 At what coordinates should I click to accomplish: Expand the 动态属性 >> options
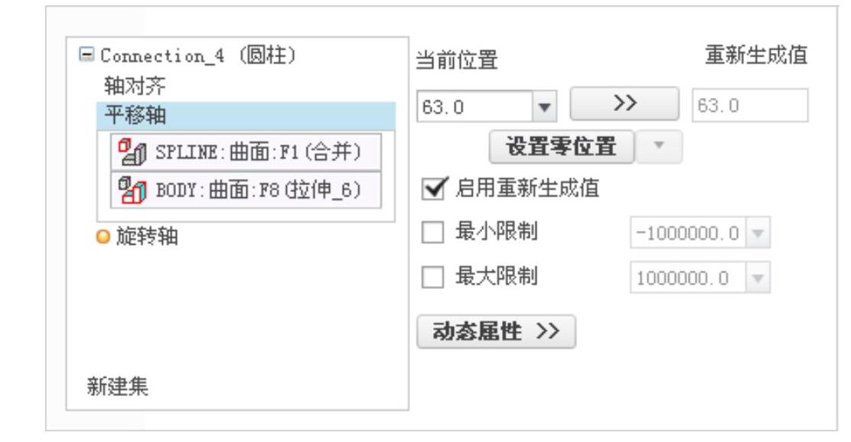tap(496, 331)
